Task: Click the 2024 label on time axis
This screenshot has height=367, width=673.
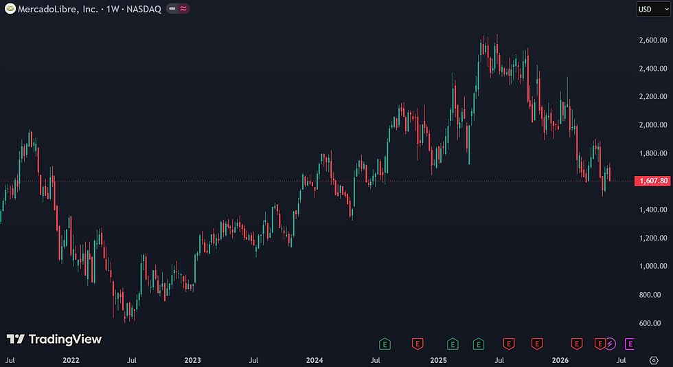Action: coord(315,360)
